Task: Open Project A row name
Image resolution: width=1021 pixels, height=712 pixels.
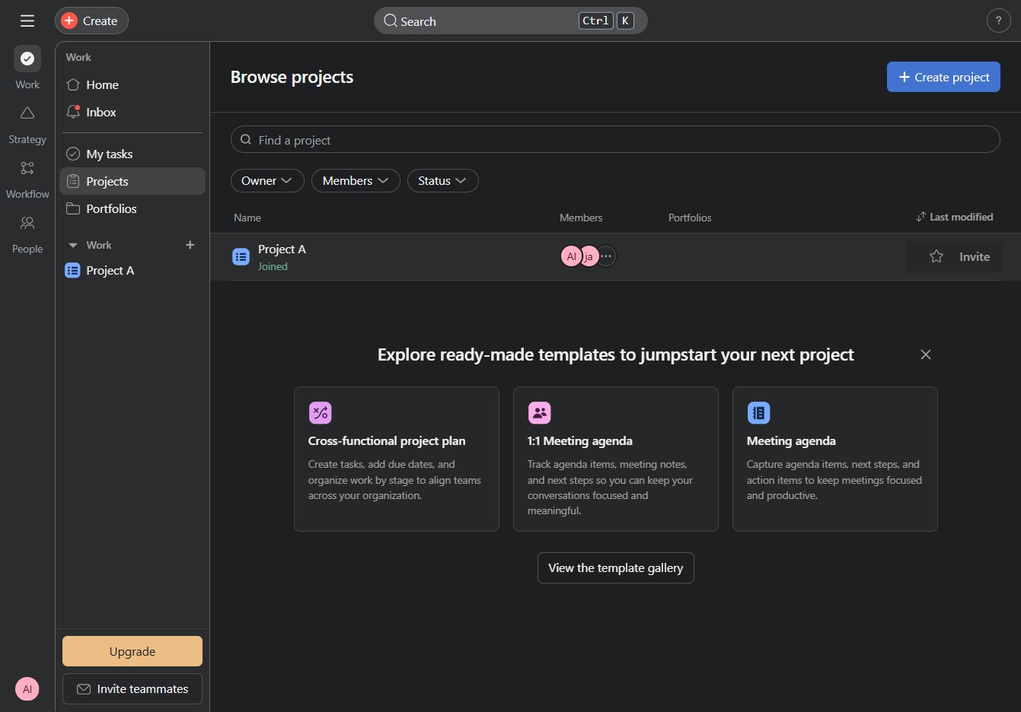Action: click(282, 250)
